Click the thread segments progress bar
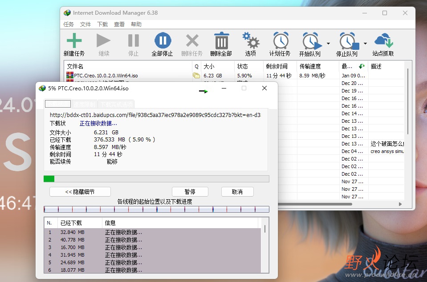The width and height of the screenshot is (427, 282). click(156, 209)
